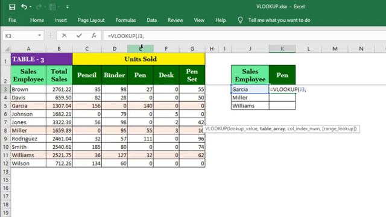Open the Formulas tab

point(125,20)
